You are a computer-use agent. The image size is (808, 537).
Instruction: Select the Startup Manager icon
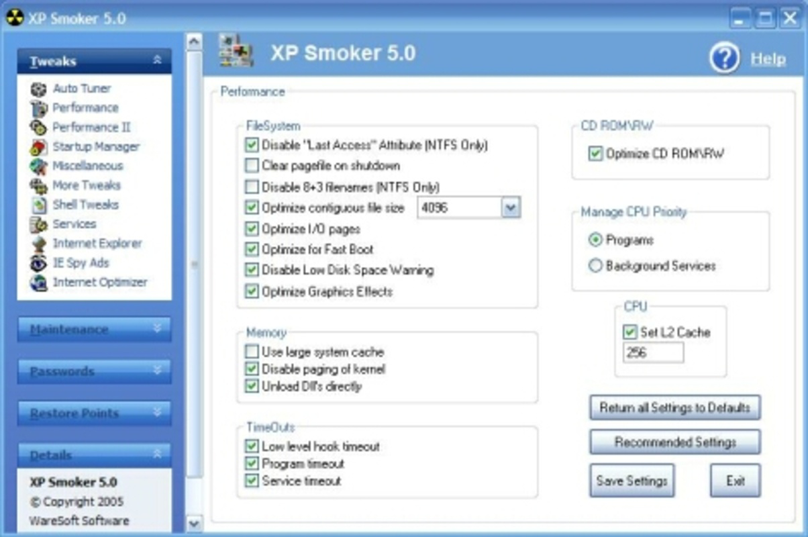click(x=96, y=146)
